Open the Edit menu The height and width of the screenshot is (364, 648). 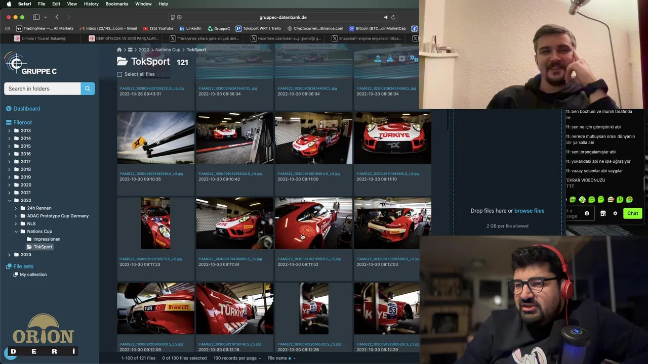point(56,4)
